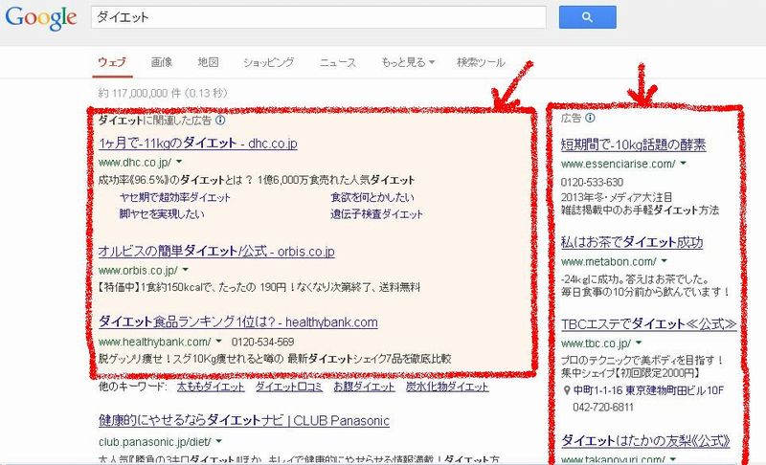Open the 地図 tab

click(208, 62)
